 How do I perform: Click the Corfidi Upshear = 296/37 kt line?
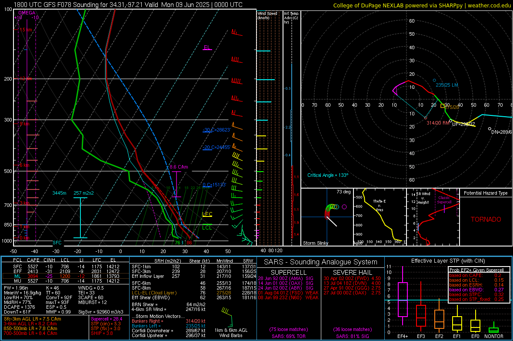tap(169, 335)
